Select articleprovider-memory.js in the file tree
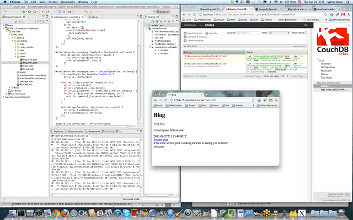The width and height of the screenshot is (353, 220). pos(31,78)
